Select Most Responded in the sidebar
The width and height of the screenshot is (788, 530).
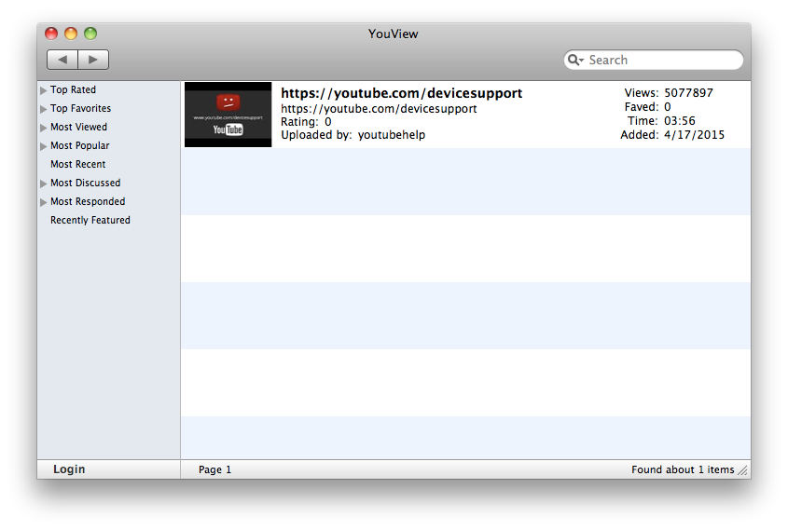click(88, 201)
